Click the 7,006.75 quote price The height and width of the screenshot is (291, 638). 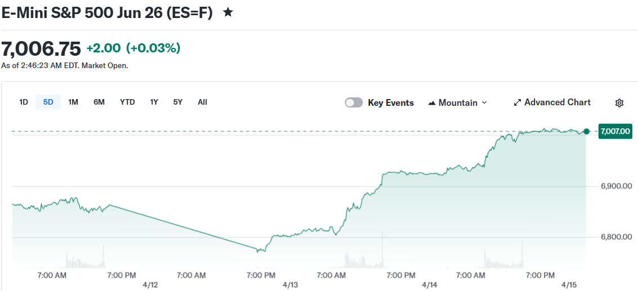[x=41, y=49]
